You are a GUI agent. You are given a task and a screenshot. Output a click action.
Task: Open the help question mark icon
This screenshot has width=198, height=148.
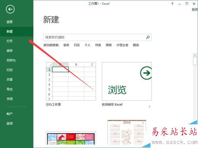pos(172,4)
